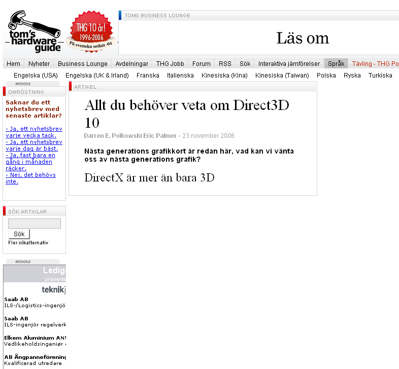The image size is (399, 369).
Task: Open Fler sökalternativ link
Action: 28,243
